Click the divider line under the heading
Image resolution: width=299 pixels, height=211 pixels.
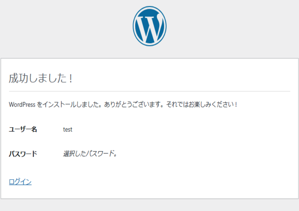pos(149,91)
